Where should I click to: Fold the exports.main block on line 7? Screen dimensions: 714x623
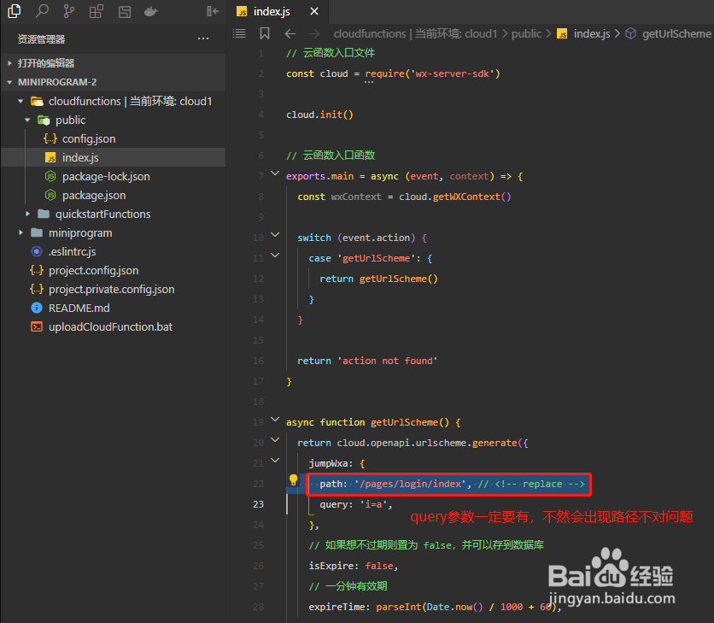(x=275, y=173)
